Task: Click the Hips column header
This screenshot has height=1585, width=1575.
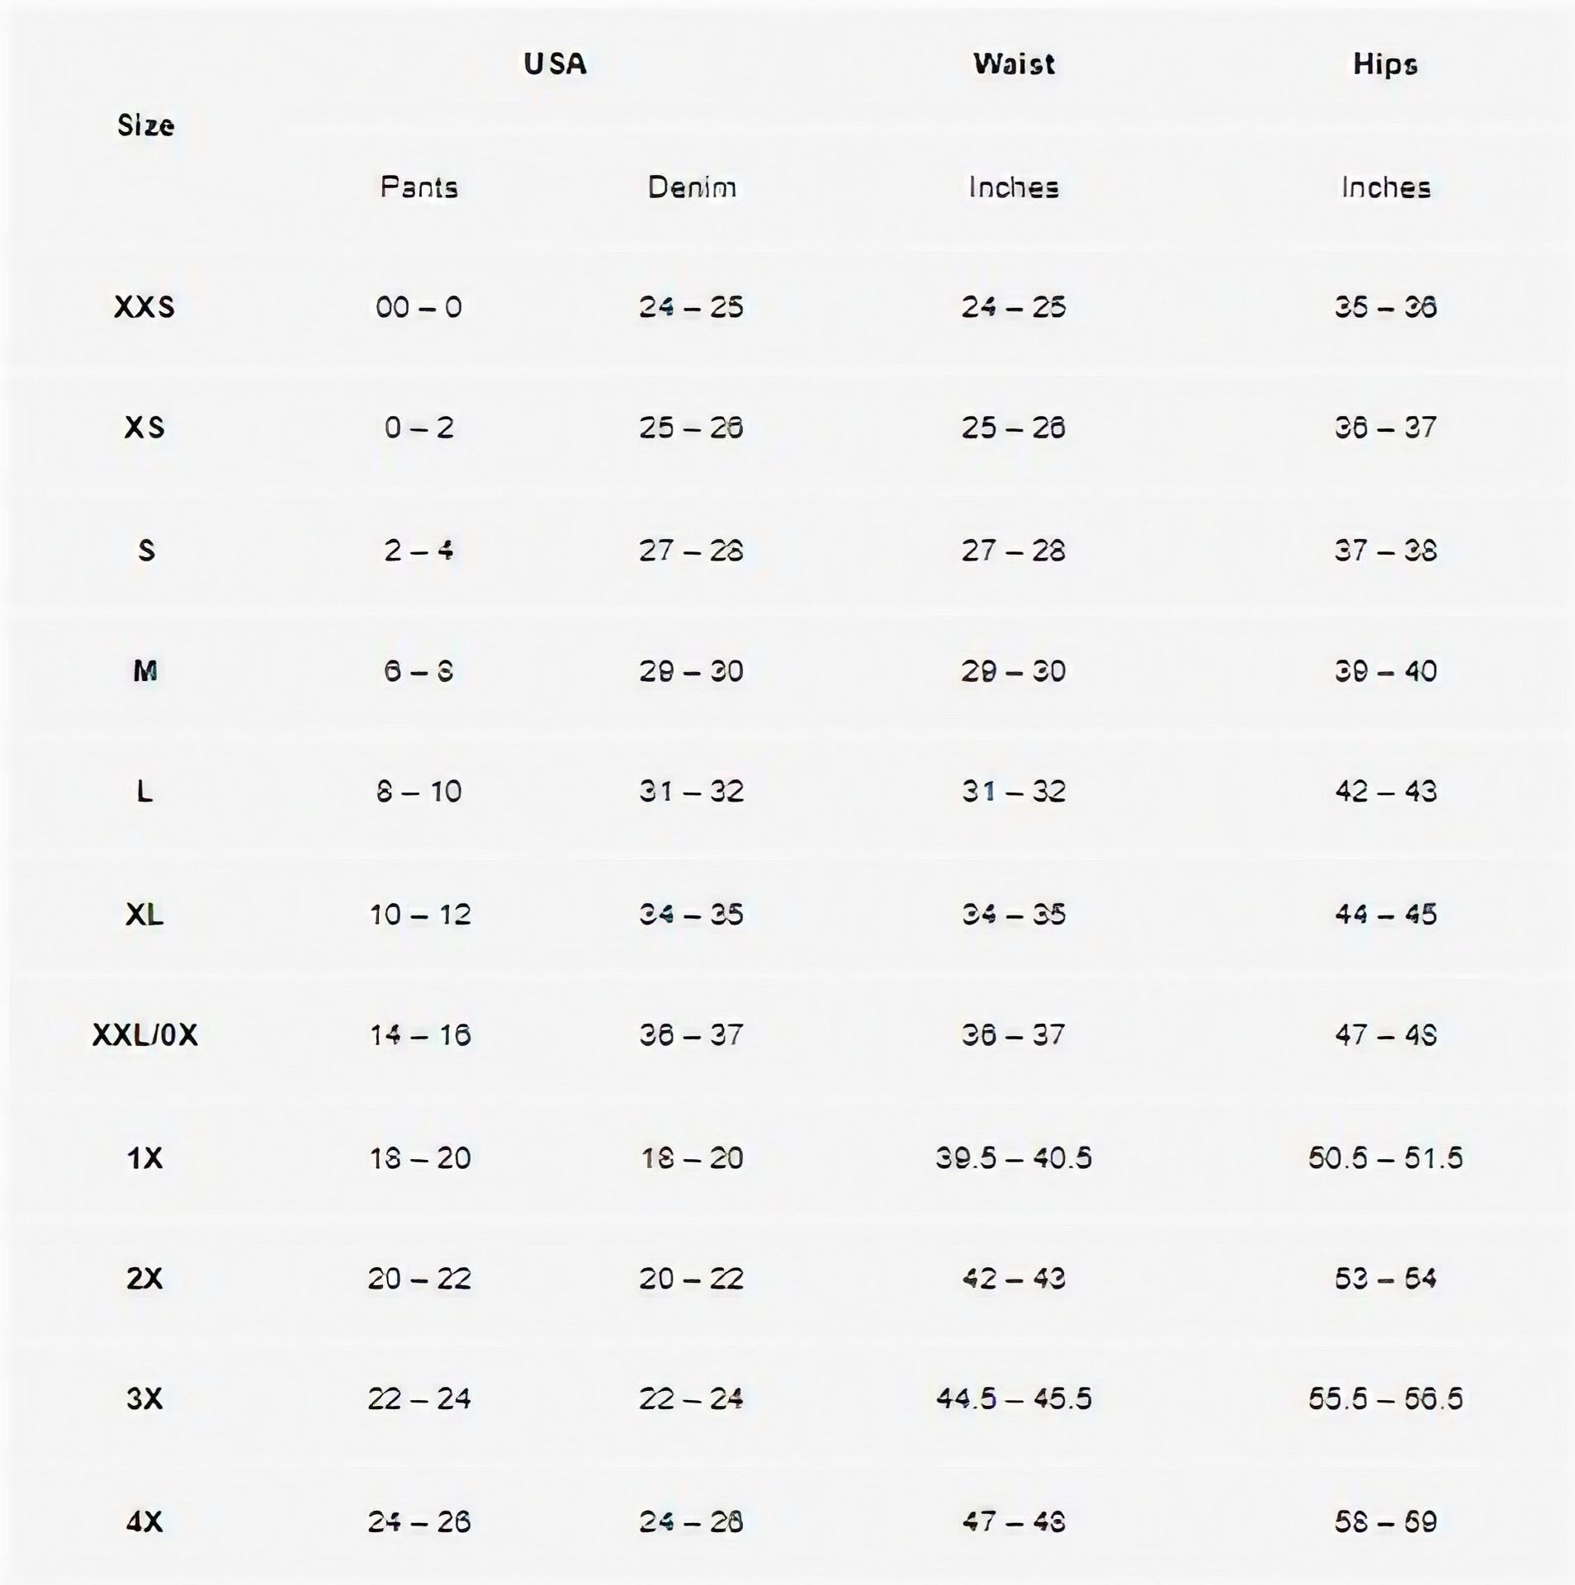Action: click(1385, 64)
